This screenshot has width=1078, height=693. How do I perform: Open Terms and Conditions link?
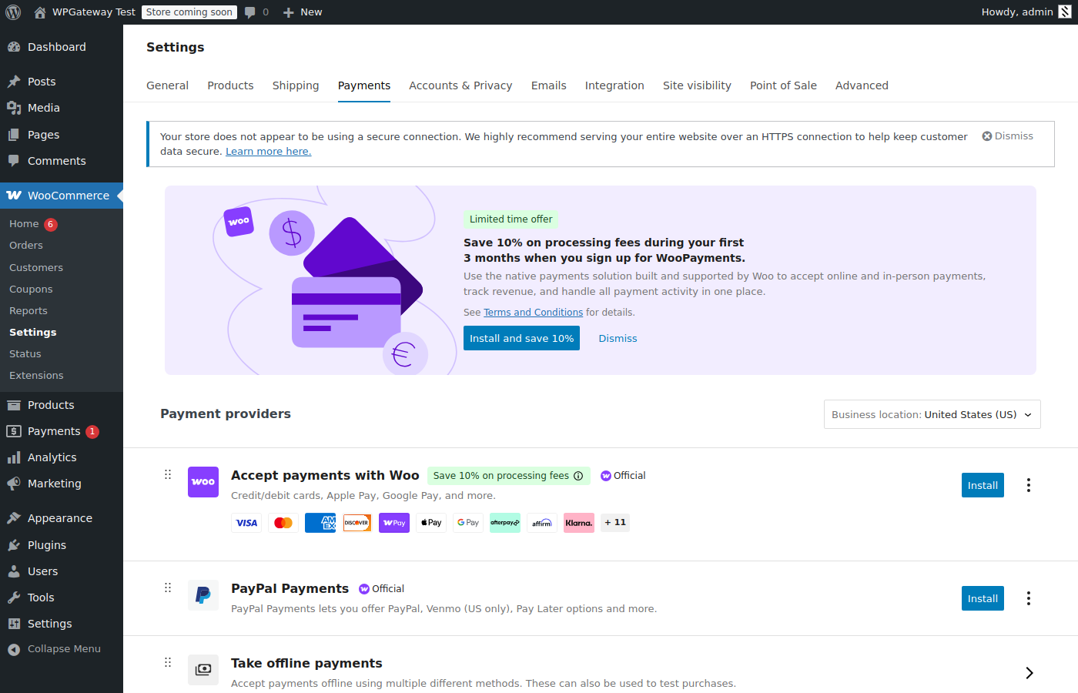click(533, 313)
